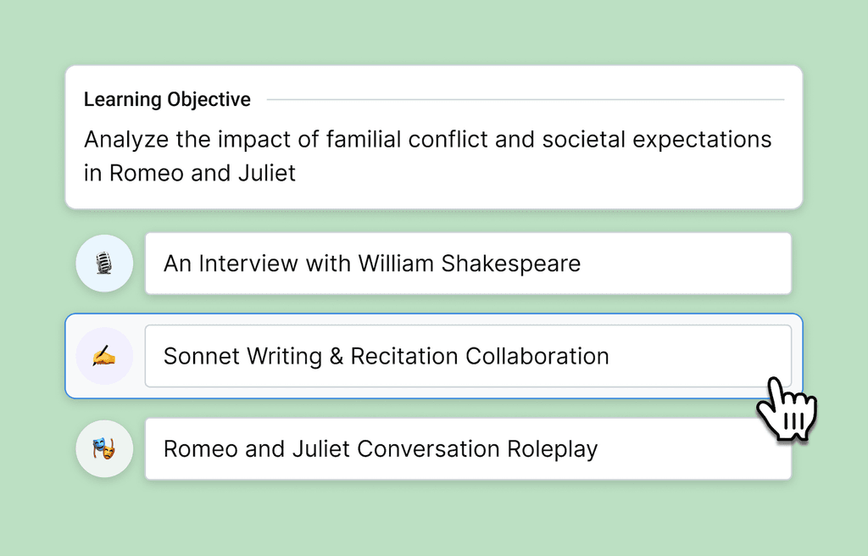The height and width of the screenshot is (556, 868).
Task: Click the divider line beside Learning Objective
Action: click(x=526, y=100)
